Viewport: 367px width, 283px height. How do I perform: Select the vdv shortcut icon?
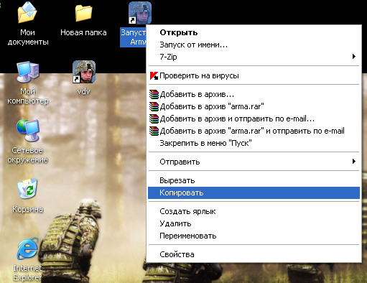(84, 72)
